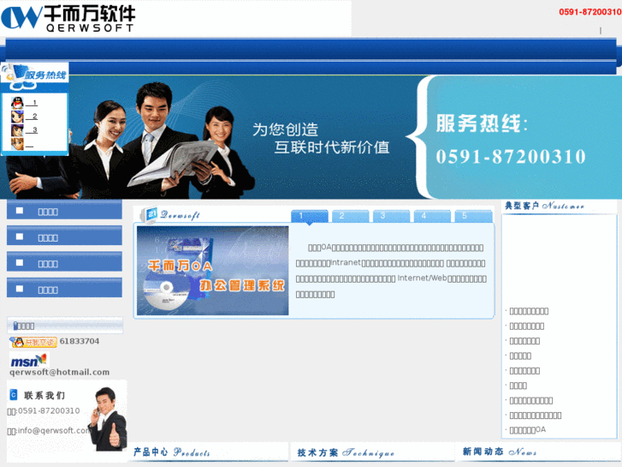The height and width of the screenshot is (467, 622).
Task: Click the QQ number 61833704
Action: 80,341
